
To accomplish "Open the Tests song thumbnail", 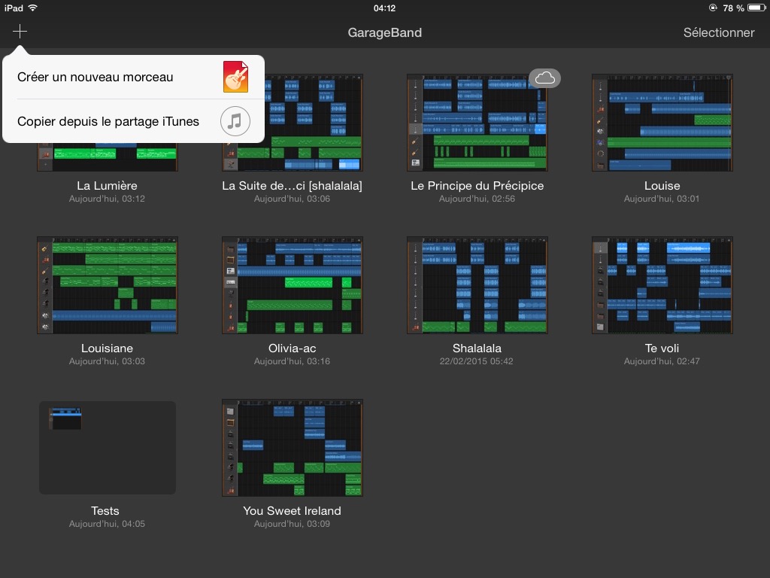I will pos(108,448).
